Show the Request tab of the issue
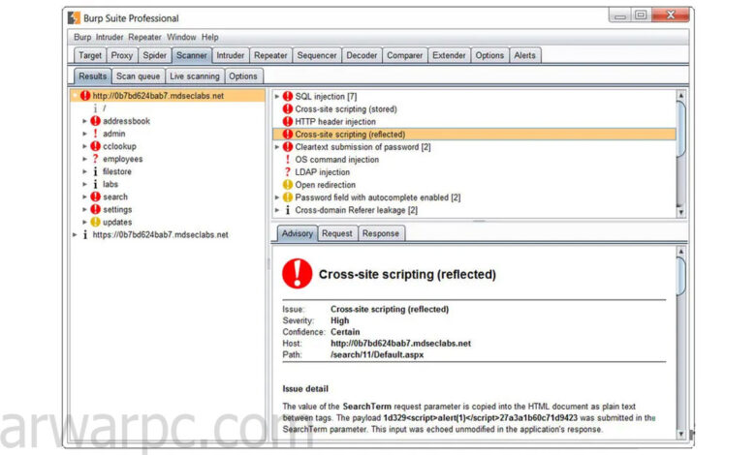756x455 pixels. pyautogui.click(x=337, y=233)
